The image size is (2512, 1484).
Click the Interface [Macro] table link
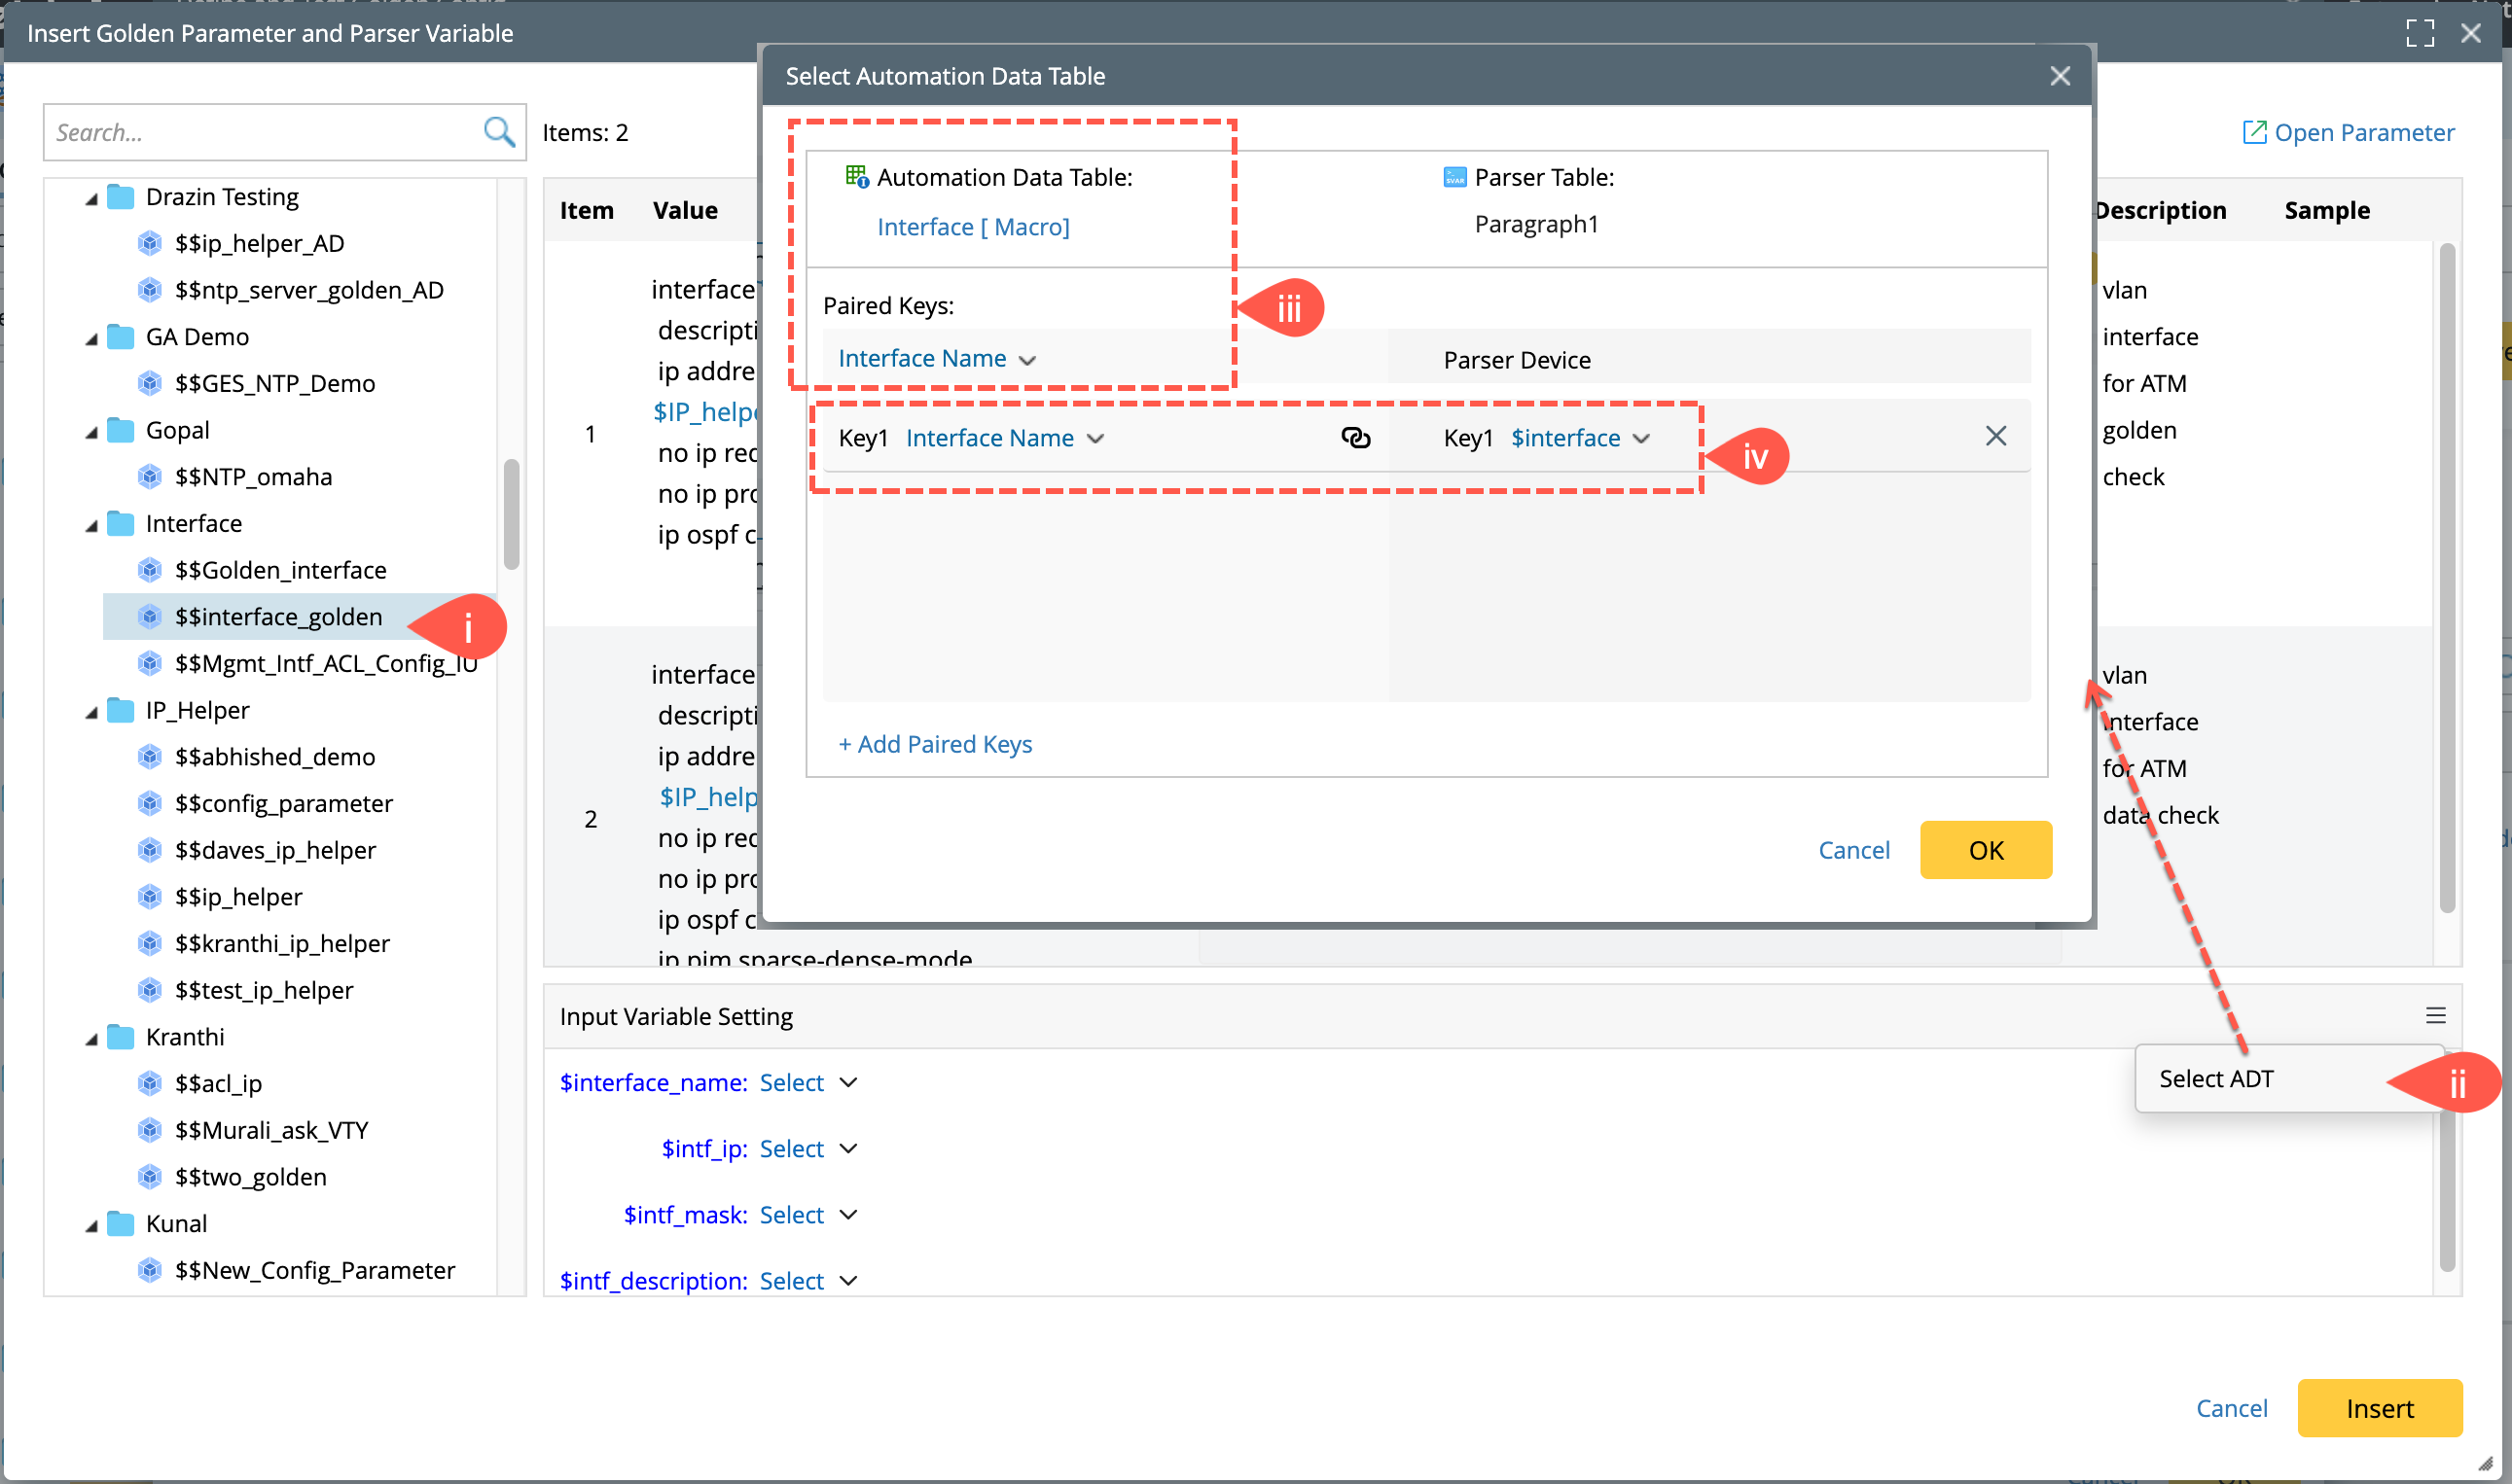pyautogui.click(x=972, y=227)
